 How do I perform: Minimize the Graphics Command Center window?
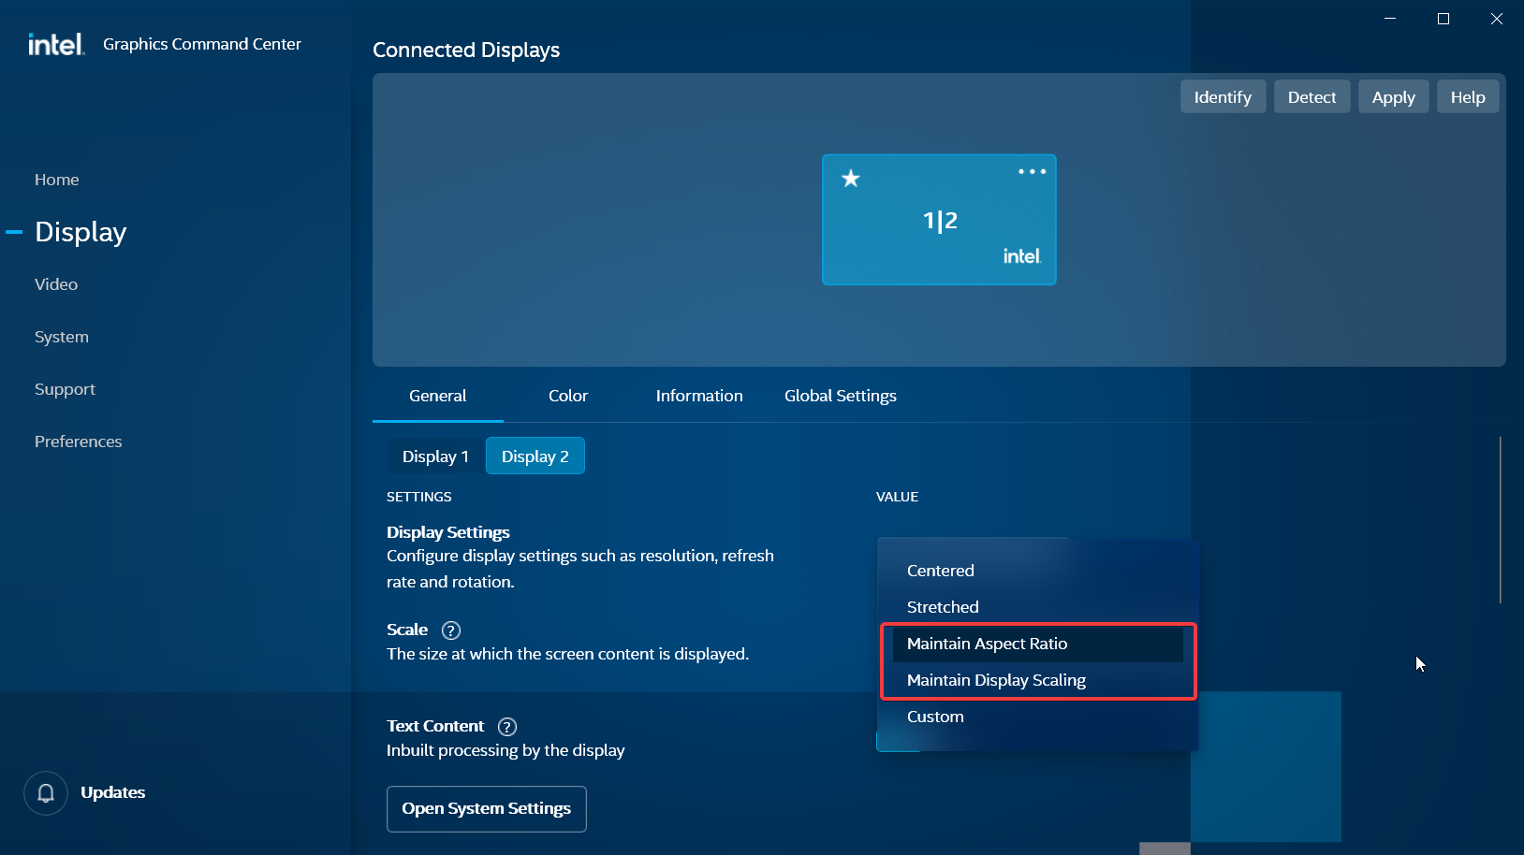(x=1390, y=19)
